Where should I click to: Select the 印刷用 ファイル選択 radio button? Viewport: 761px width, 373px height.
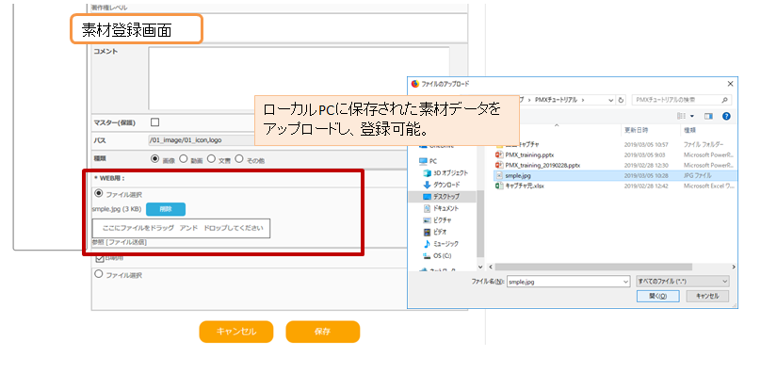point(99,274)
